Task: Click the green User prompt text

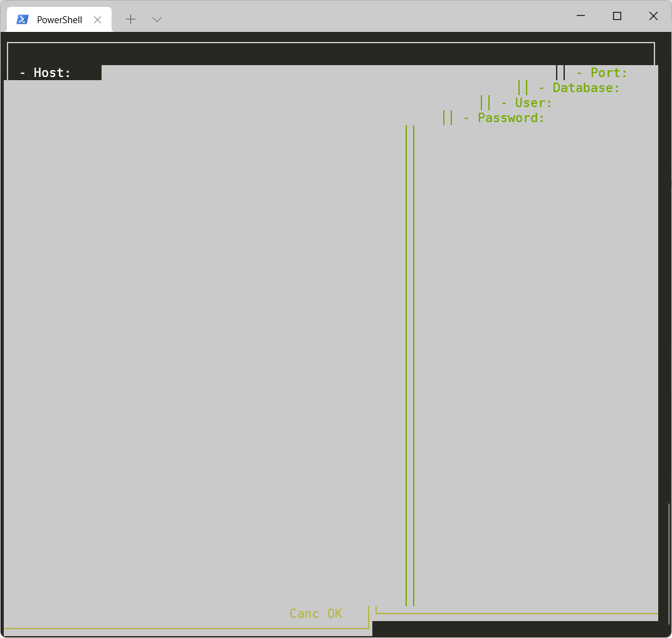Action: point(527,103)
